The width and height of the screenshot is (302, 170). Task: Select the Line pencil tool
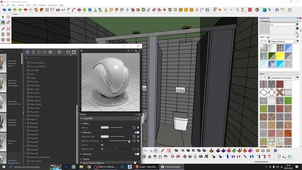3,29
